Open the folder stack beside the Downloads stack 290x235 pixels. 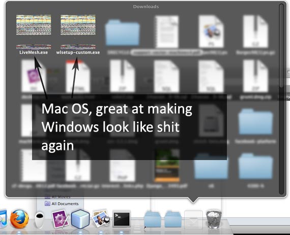173,219
